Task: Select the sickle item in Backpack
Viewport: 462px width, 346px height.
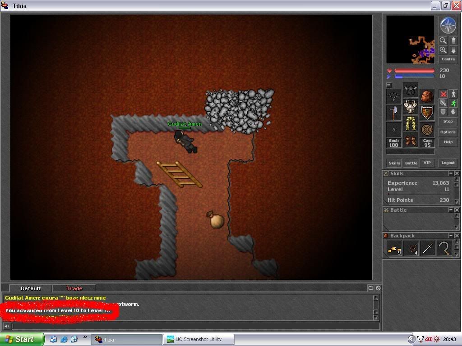Action: pos(444,249)
